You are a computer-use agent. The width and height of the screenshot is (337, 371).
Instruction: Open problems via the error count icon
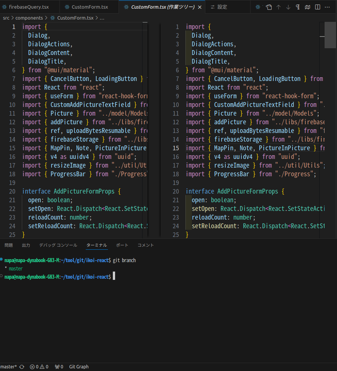39,367
